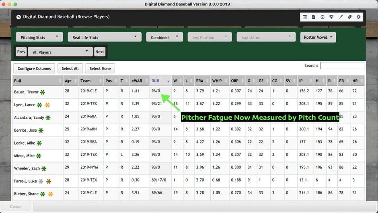Select player name Wheeler, Zach

click(27, 168)
